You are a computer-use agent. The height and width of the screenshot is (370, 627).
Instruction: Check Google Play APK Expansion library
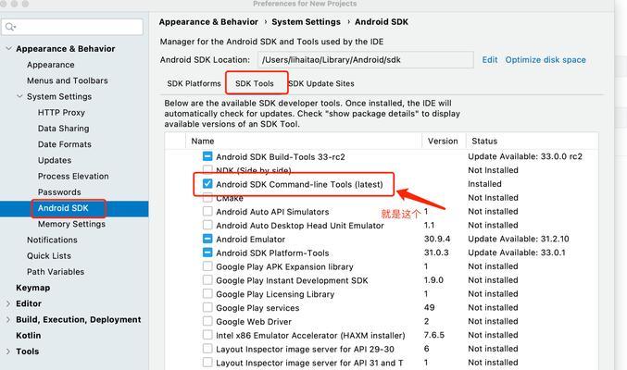[x=207, y=266]
